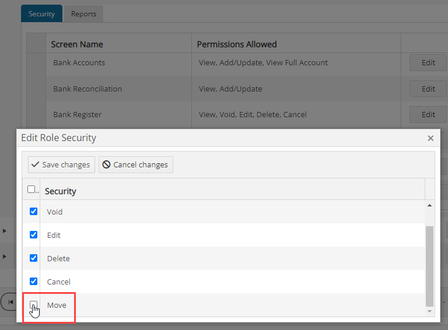
Task: Edit Bank Accounts permissions
Action: click(428, 62)
